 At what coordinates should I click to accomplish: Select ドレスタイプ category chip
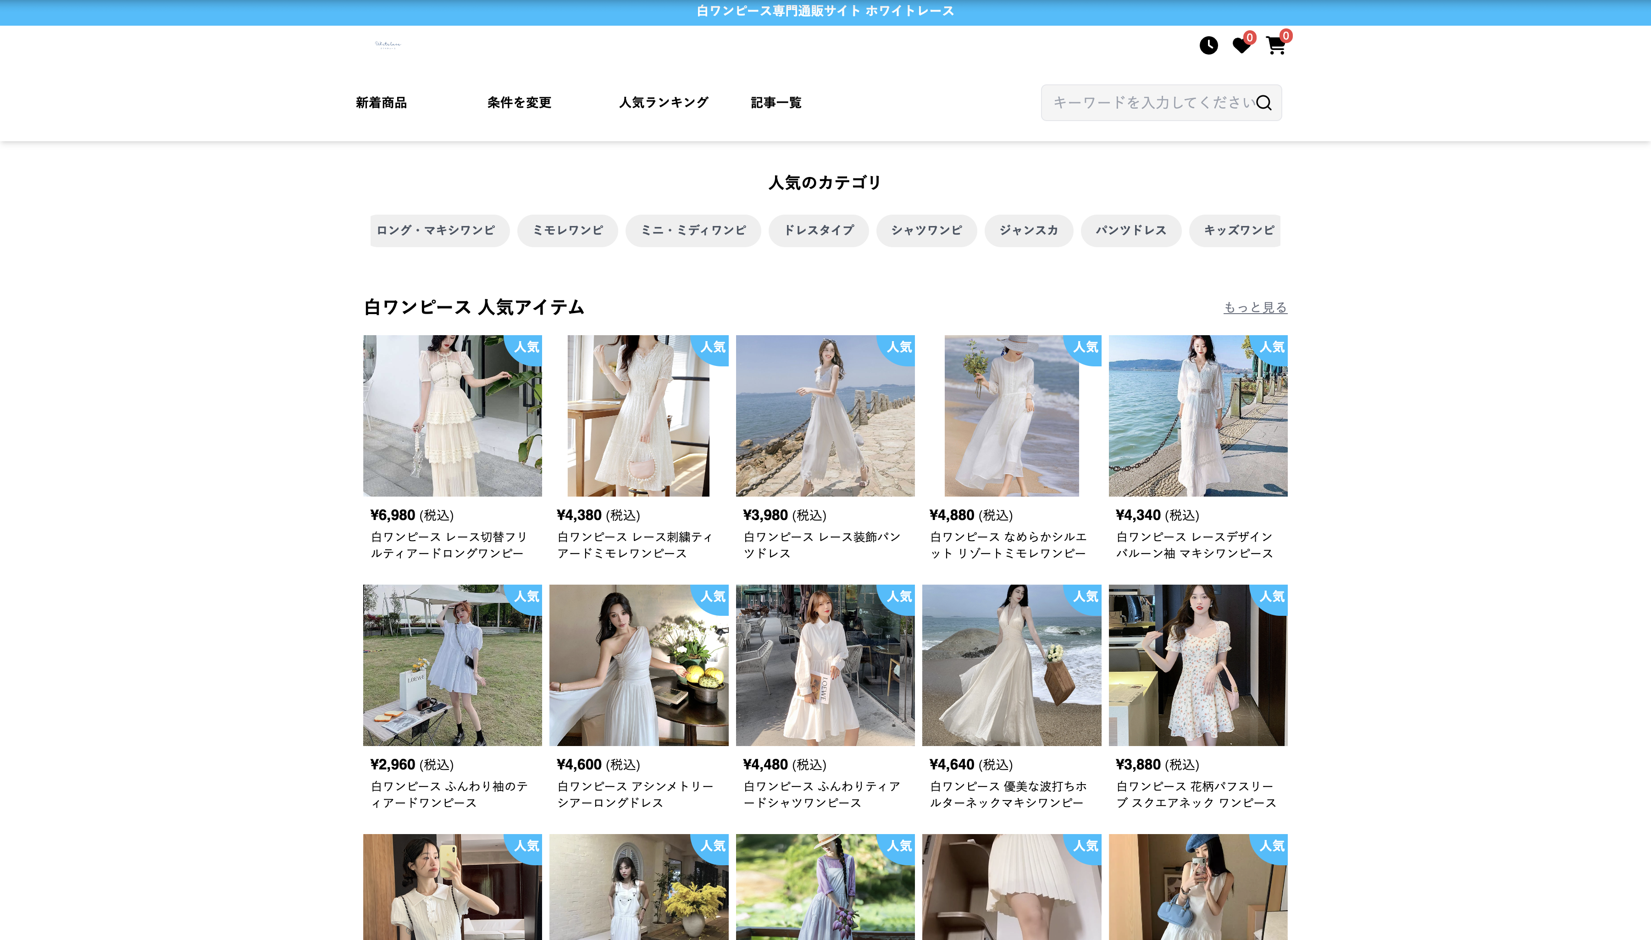click(818, 231)
